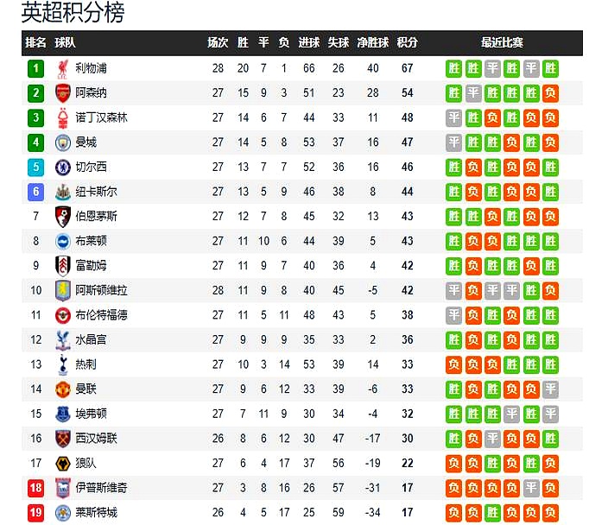Click the Everton (埃弗顿) club crest

62,414
